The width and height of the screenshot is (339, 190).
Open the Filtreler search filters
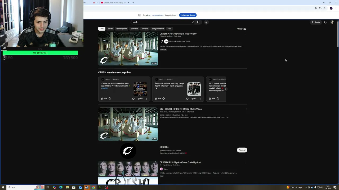pyautogui.click(x=241, y=29)
